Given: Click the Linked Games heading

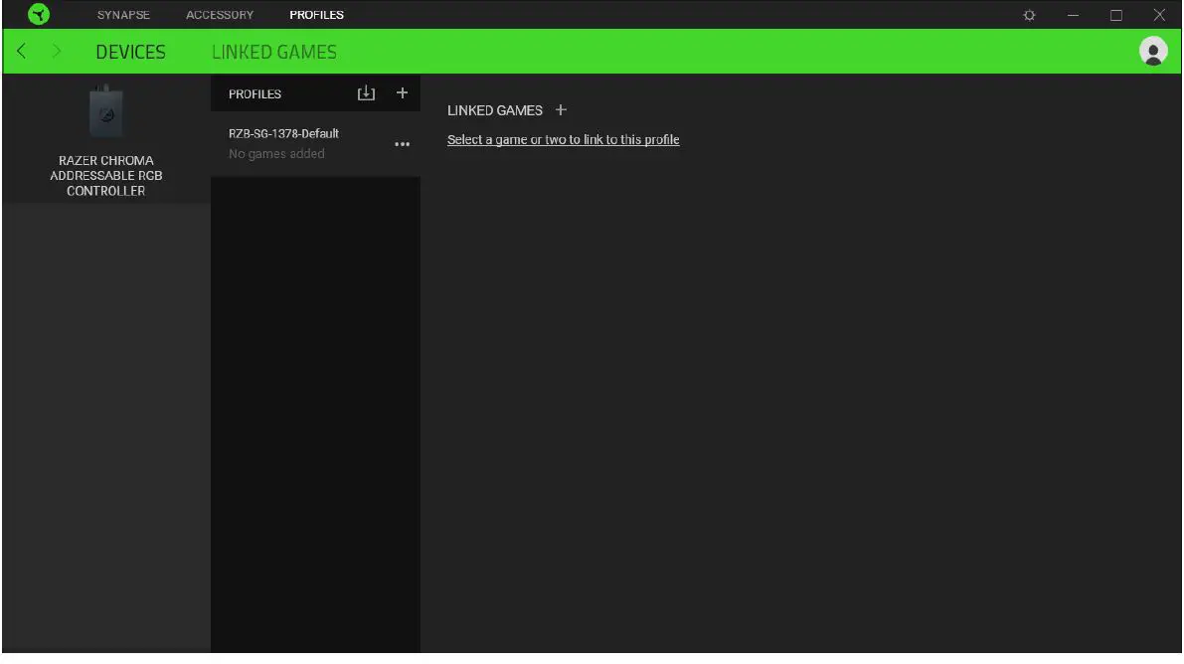Looking at the screenshot, I should pos(495,110).
